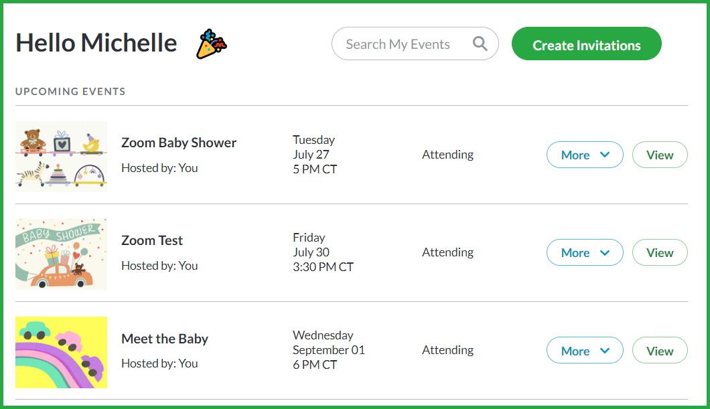
Task: Open the Zoom Baby Shower invitation thumbnail
Action: 61,157
